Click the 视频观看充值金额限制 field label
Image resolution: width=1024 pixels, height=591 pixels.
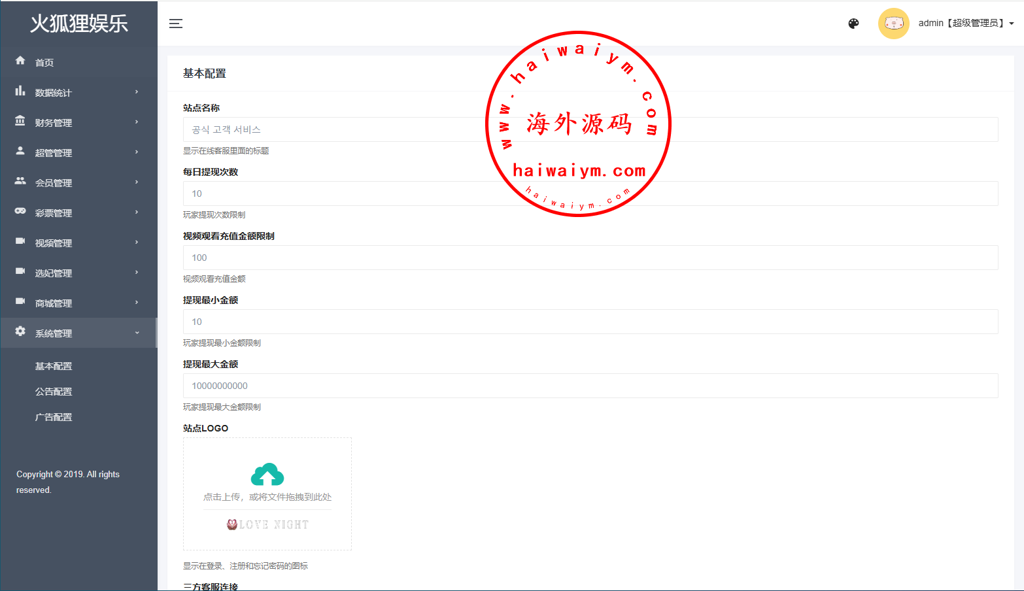(x=229, y=236)
